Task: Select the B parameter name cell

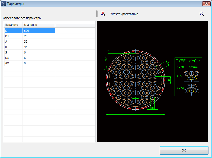Action: [14, 47]
